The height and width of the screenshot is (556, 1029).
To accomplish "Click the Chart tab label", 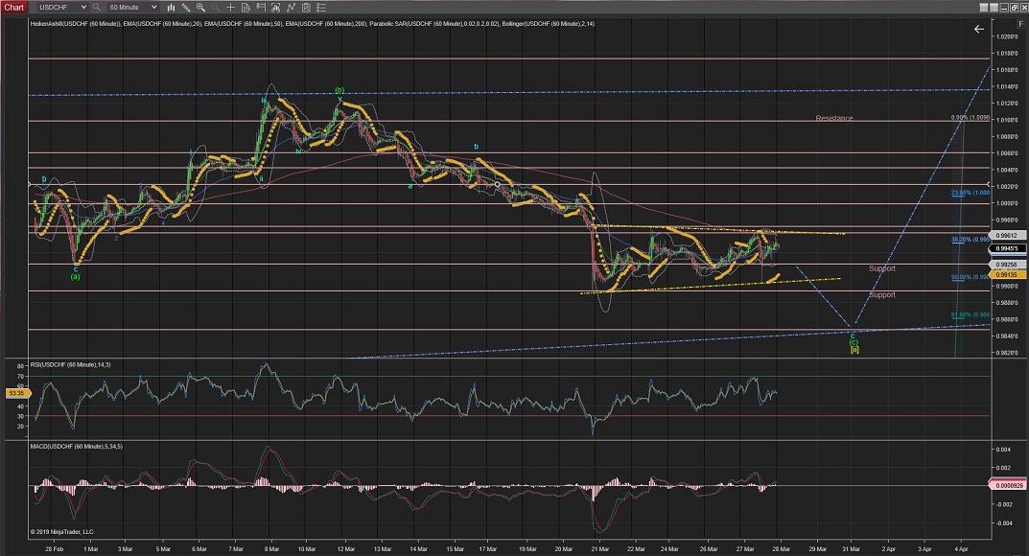I will point(14,7).
